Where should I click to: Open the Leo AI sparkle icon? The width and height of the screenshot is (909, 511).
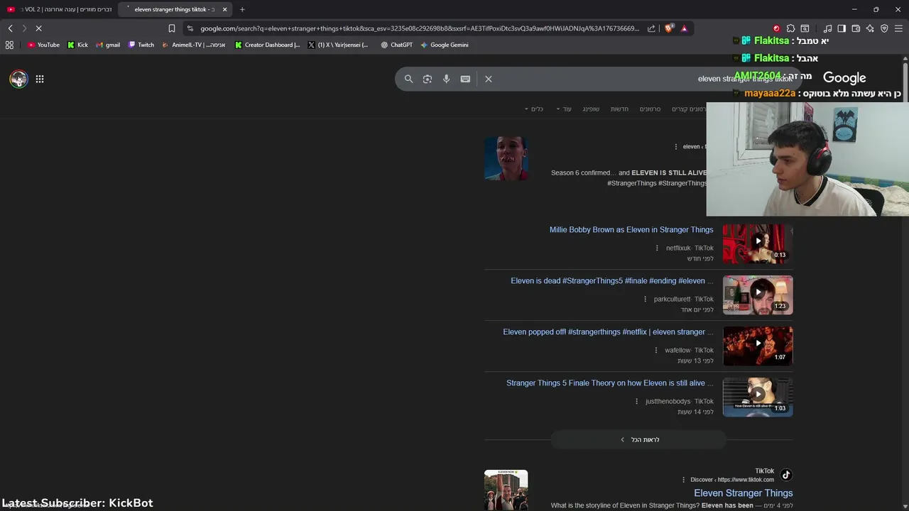point(870,28)
